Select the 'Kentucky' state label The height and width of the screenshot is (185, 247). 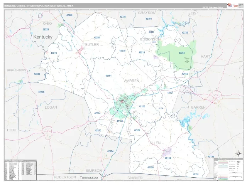(x=43, y=37)
